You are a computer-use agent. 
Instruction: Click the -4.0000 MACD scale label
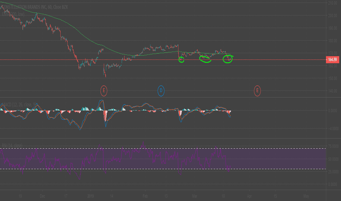tap(333, 129)
